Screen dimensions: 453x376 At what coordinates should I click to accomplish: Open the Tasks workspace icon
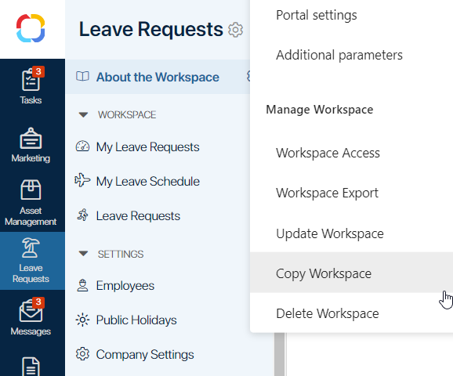click(31, 80)
